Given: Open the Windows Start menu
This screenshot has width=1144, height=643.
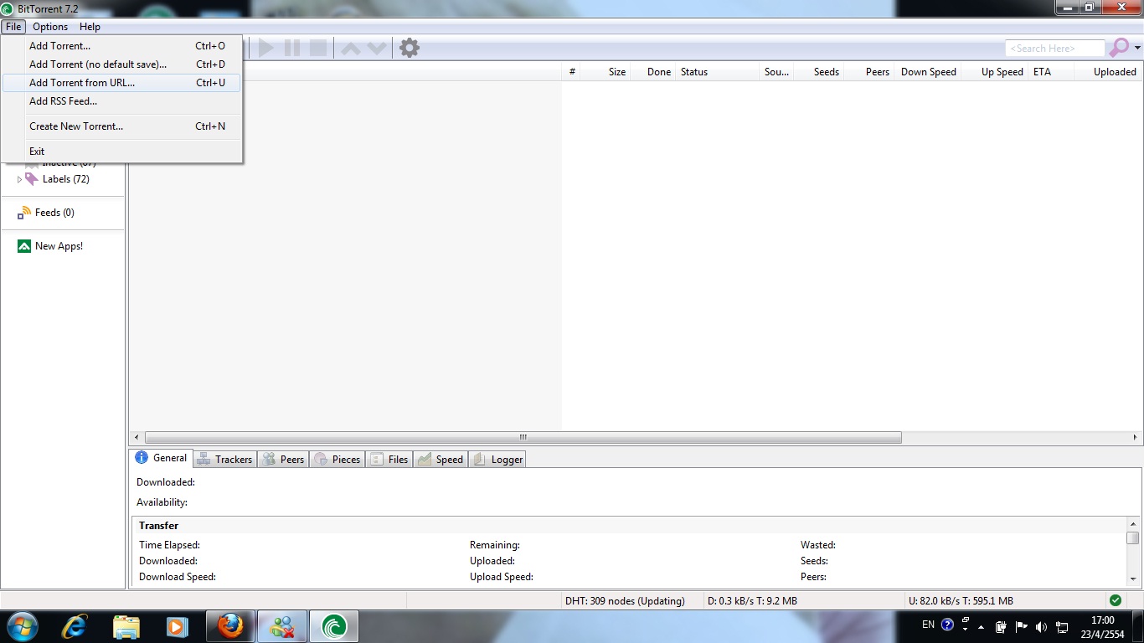Looking at the screenshot, I should [x=23, y=626].
